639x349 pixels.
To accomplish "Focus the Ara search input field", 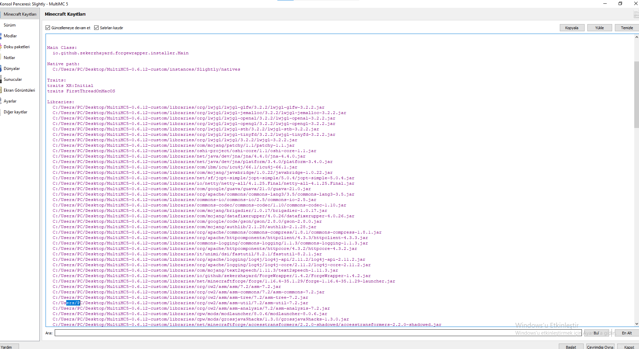I will click(x=318, y=333).
